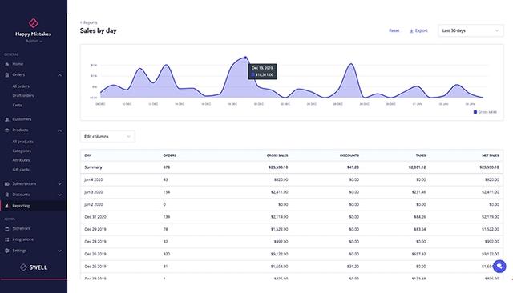Click Customers label in sidebar
The width and height of the screenshot is (513, 293).
click(22, 119)
